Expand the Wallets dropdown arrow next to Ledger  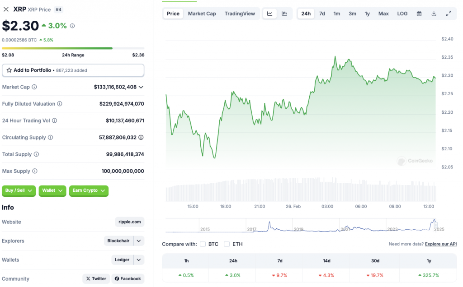coord(139,260)
